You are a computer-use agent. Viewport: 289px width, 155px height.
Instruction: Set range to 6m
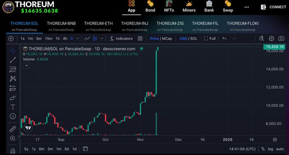(42, 149)
